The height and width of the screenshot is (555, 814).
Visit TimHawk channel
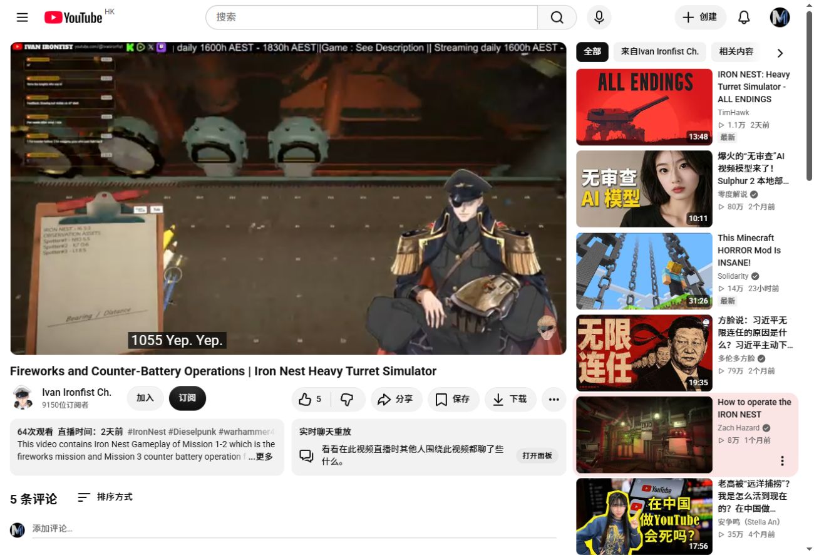733,113
